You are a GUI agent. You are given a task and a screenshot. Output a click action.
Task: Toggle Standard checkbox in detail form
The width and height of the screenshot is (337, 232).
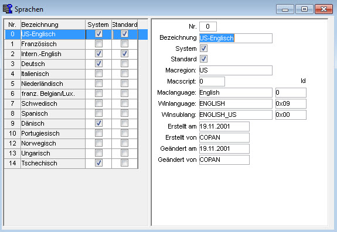click(x=204, y=59)
